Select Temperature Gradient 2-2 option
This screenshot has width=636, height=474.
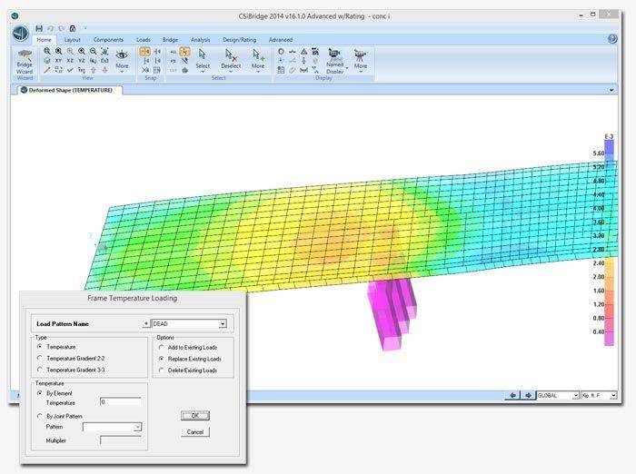tap(40, 358)
